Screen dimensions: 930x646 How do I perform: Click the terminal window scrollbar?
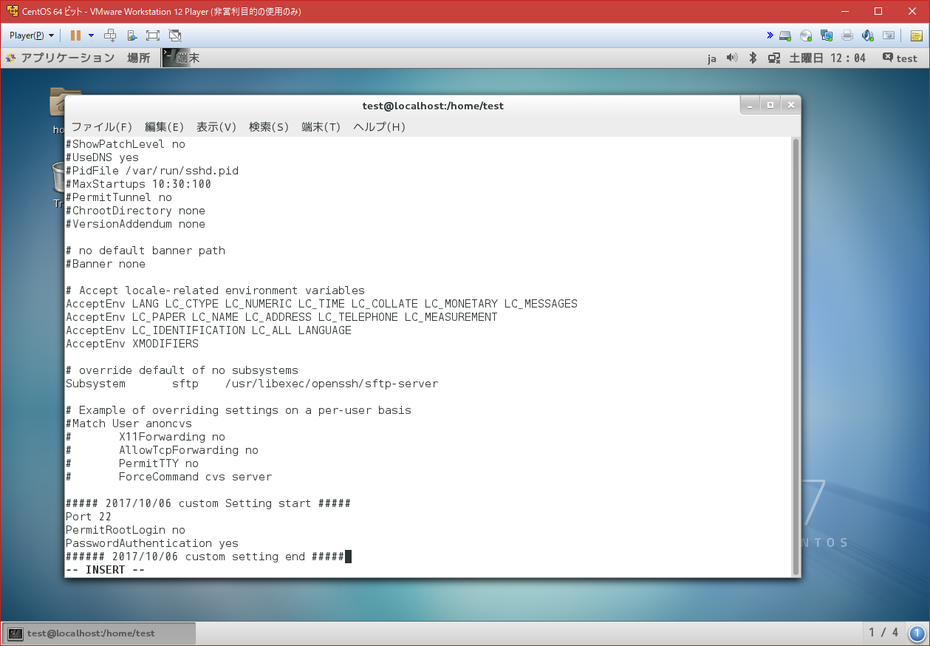[796, 355]
